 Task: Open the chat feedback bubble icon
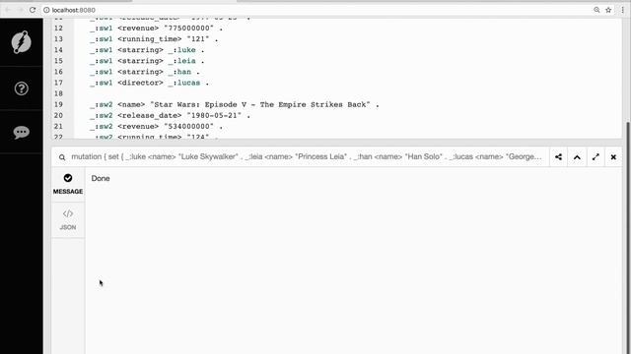click(x=22, y=132)
